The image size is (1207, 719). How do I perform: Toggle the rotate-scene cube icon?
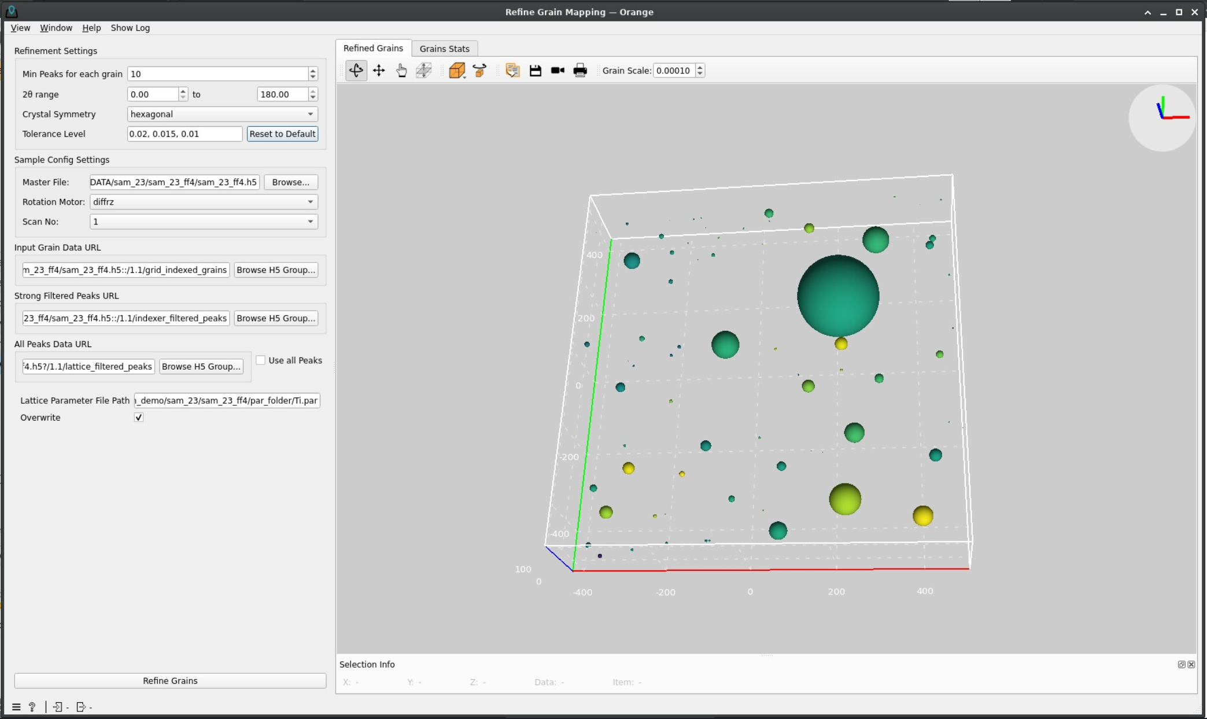[479, 71]
